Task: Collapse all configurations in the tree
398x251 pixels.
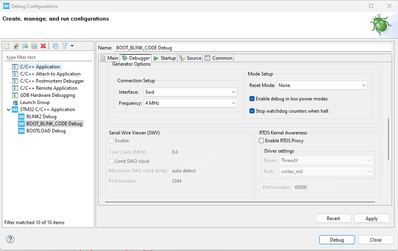Action: pyautogui.click(x=55, y=46)
